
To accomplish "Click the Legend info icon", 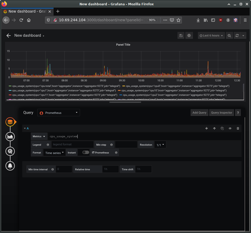I will [48, 145].
